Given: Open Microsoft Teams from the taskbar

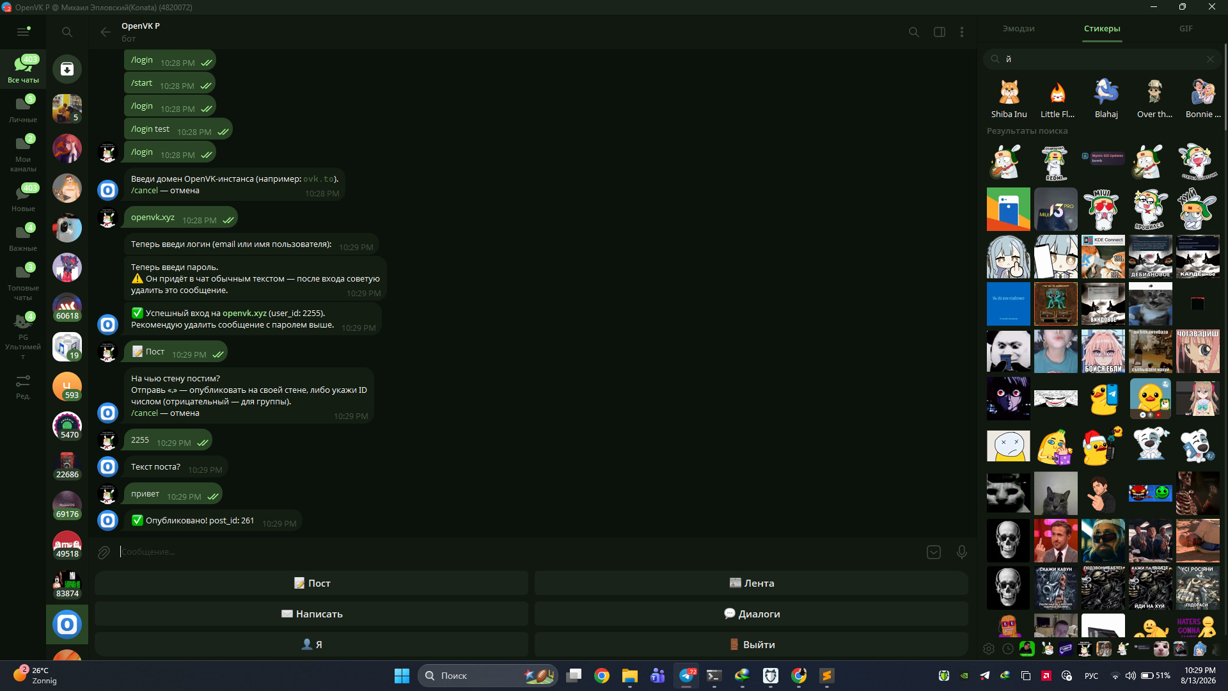Looking at the screenshot, I should point(657,676).
